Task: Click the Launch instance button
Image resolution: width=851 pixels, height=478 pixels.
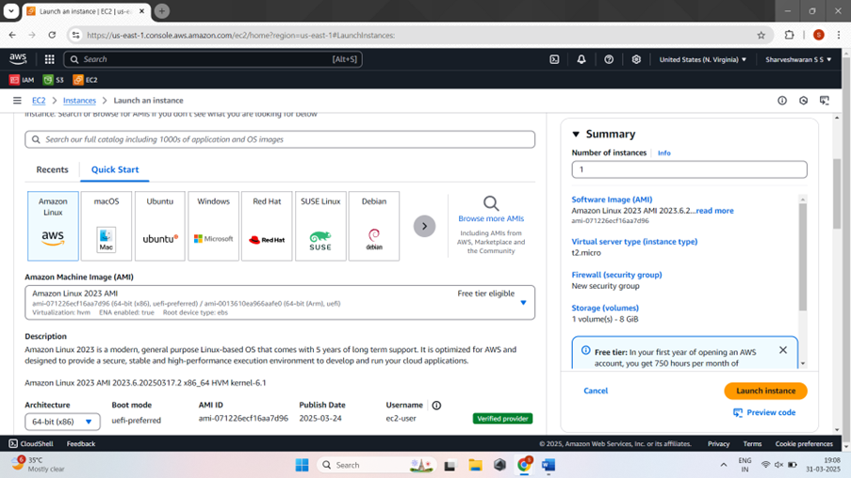Action: tap(765, 390)
